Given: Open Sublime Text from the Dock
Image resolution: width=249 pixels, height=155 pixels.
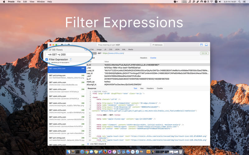Looking at the screenshot, I should (73, 152).
